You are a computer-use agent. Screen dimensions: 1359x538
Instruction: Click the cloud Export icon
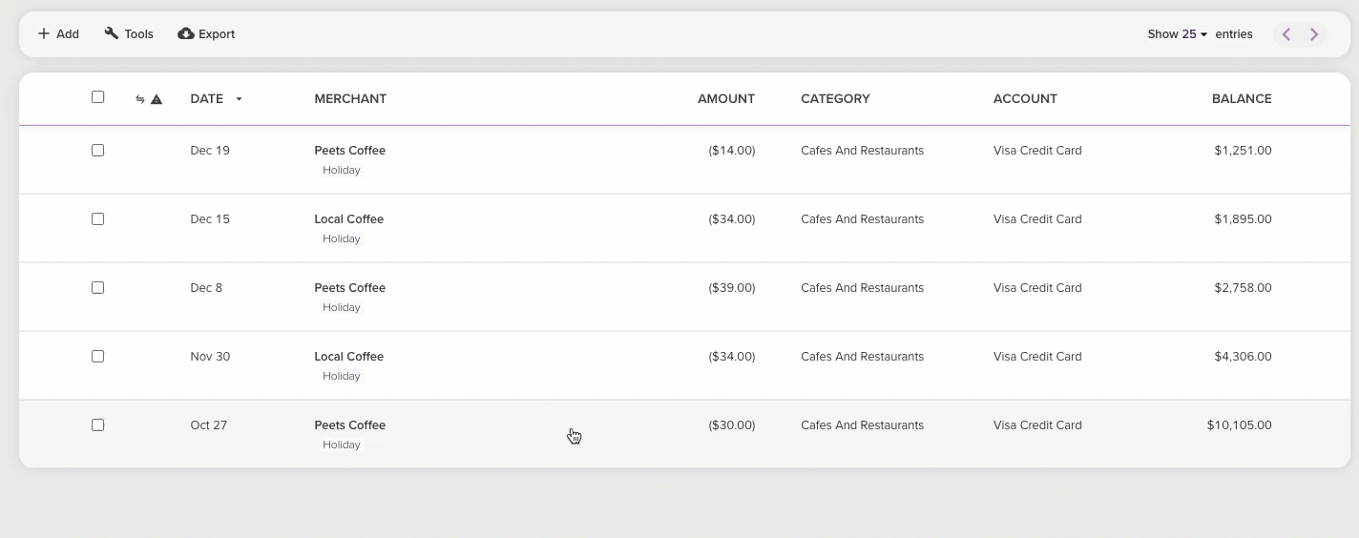coord(186,34)
